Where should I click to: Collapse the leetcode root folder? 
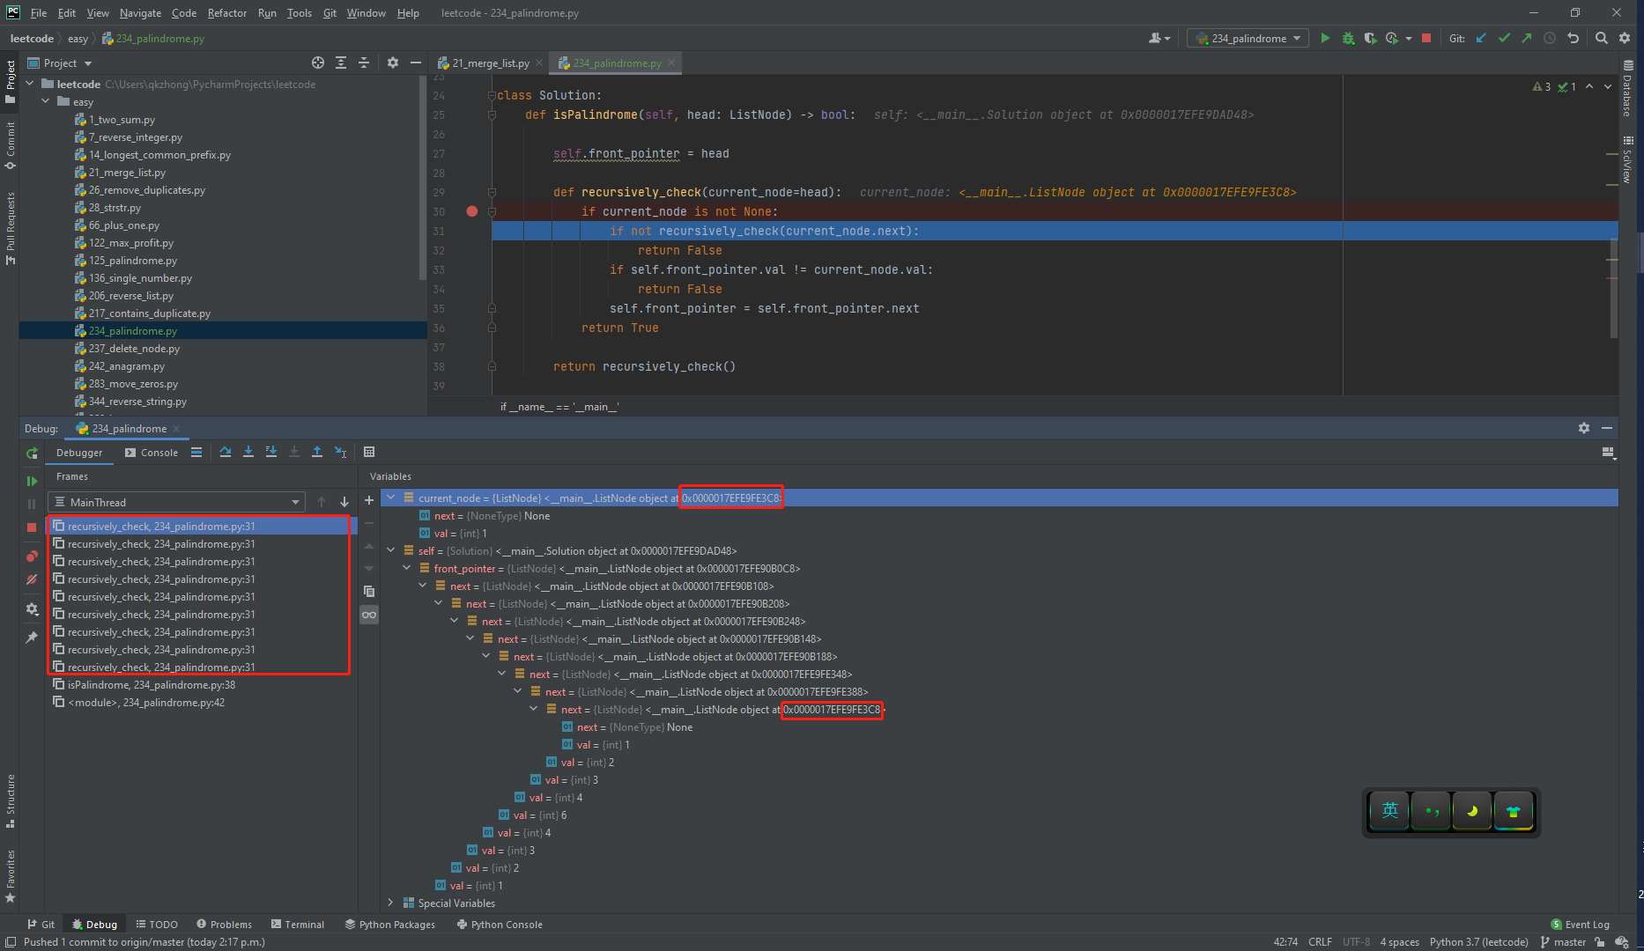click(x=30, y=84)
